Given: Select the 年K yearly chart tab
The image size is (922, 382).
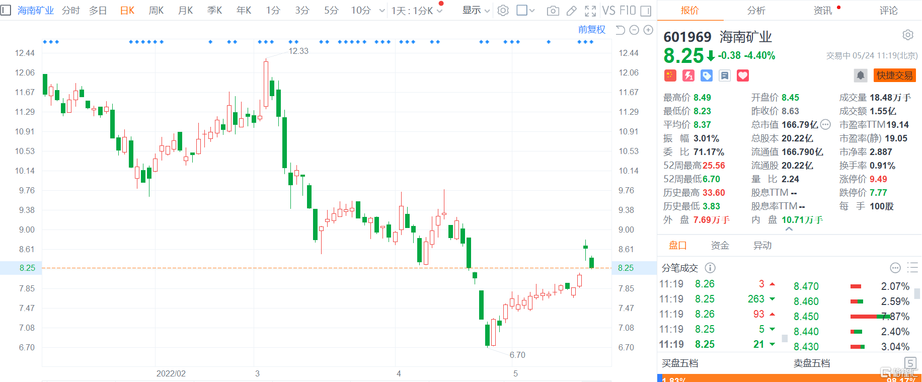Looking at the screenshot, I should point(244,11).
